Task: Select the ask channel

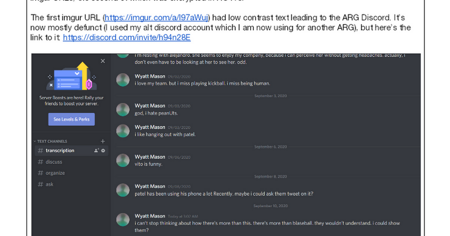Action: click(x=49, y=184)
